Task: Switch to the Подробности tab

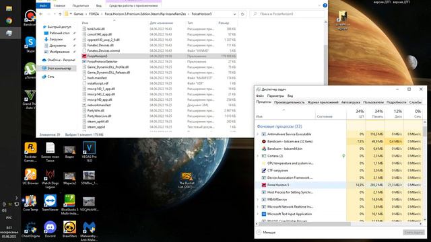Action: click(396, 102)
